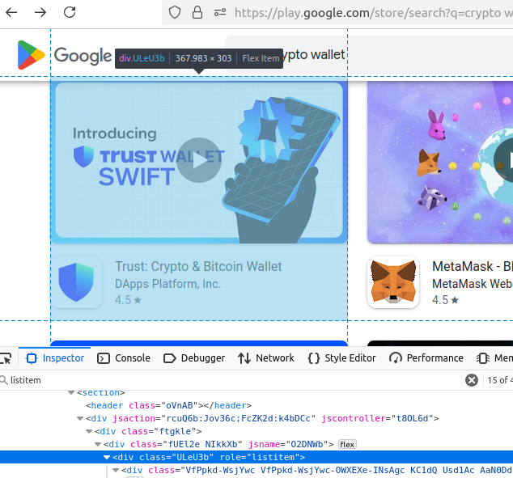The image size is (513, 478).
Task: Open the tracking protection shield icon
Action: (175, 13)
